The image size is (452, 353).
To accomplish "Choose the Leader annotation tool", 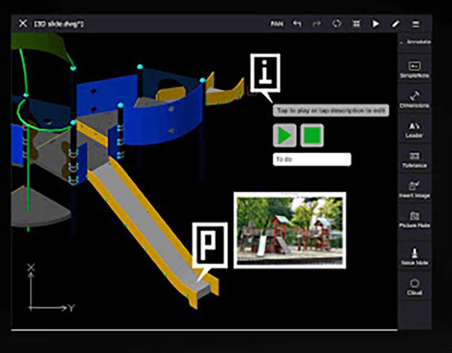I will [x=415, y=130].
